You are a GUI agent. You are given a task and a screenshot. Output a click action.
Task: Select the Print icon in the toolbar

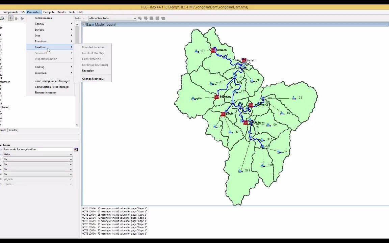(x=2, y=18)
